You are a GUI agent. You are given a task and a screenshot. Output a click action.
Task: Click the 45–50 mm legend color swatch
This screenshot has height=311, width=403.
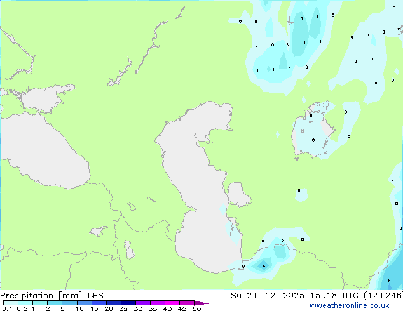tap(187, 303)
